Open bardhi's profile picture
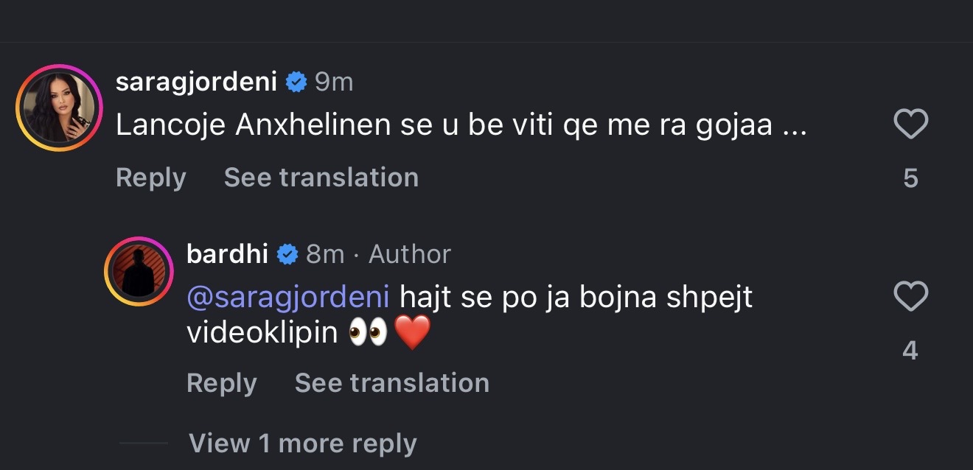The height and width of the screenshot is (470, 973). coord(138,271)
